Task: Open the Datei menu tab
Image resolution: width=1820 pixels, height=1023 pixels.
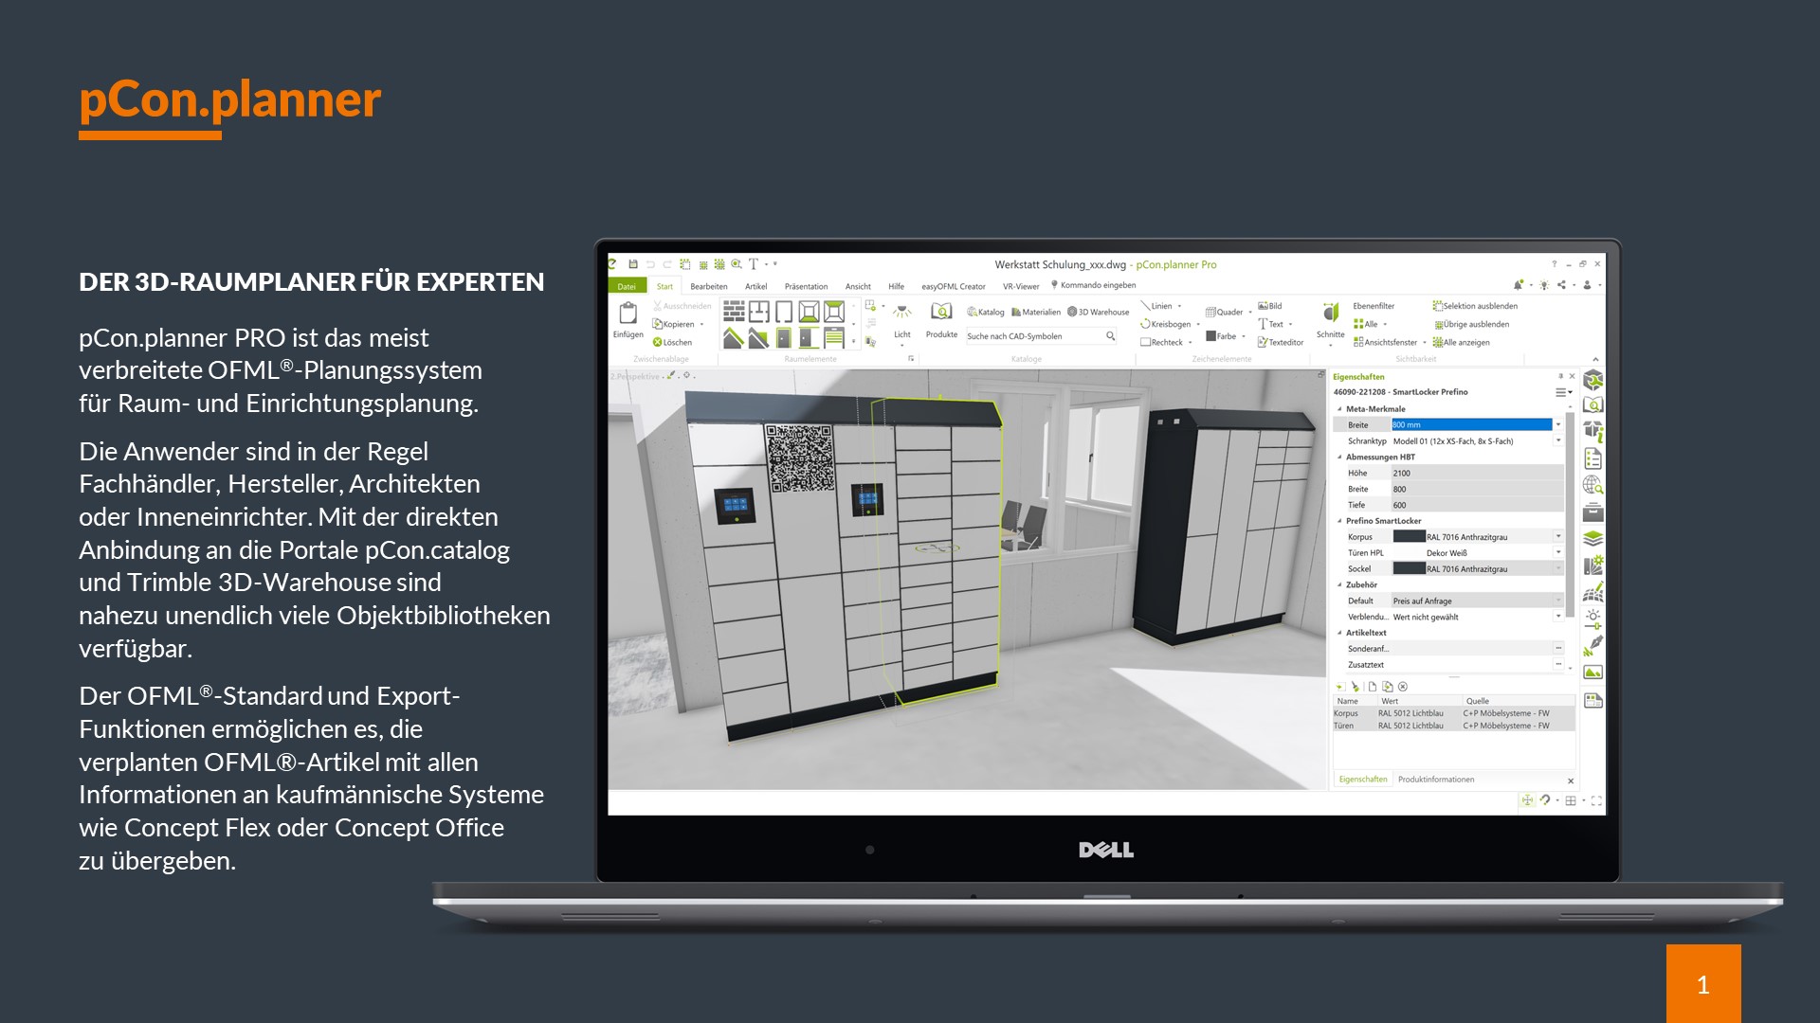Action: pos(627,286)
